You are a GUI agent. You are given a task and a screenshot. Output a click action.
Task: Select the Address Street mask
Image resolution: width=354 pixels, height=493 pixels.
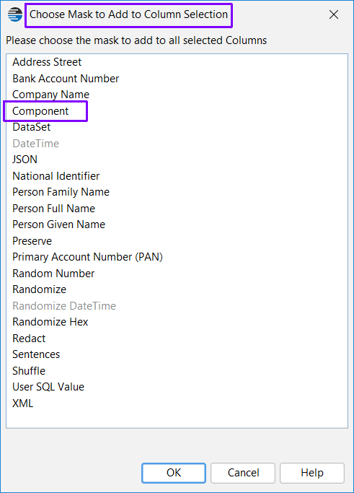click(47, 62)
